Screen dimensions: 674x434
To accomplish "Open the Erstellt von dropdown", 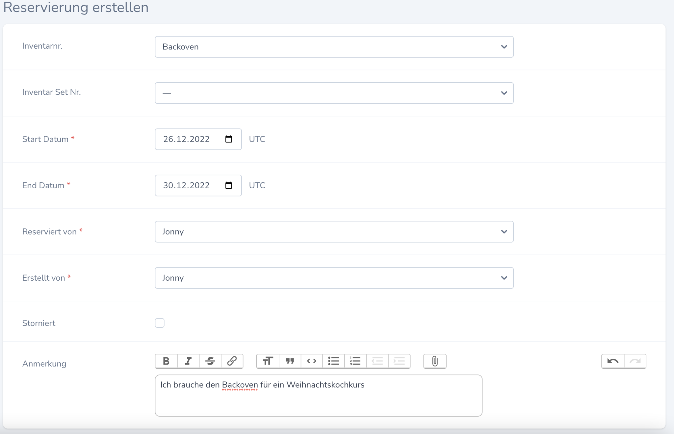I will point(334,278).
